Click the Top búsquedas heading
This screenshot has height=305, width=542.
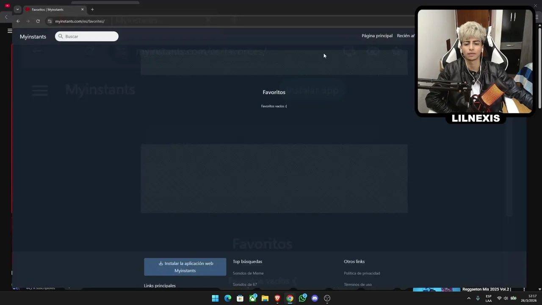(247, 261)
